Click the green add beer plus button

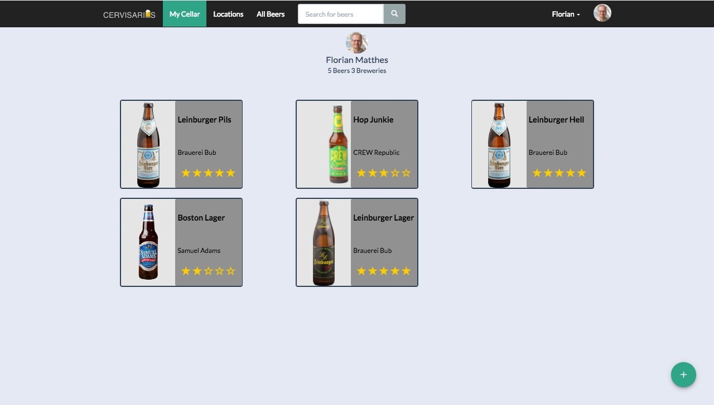683,375
